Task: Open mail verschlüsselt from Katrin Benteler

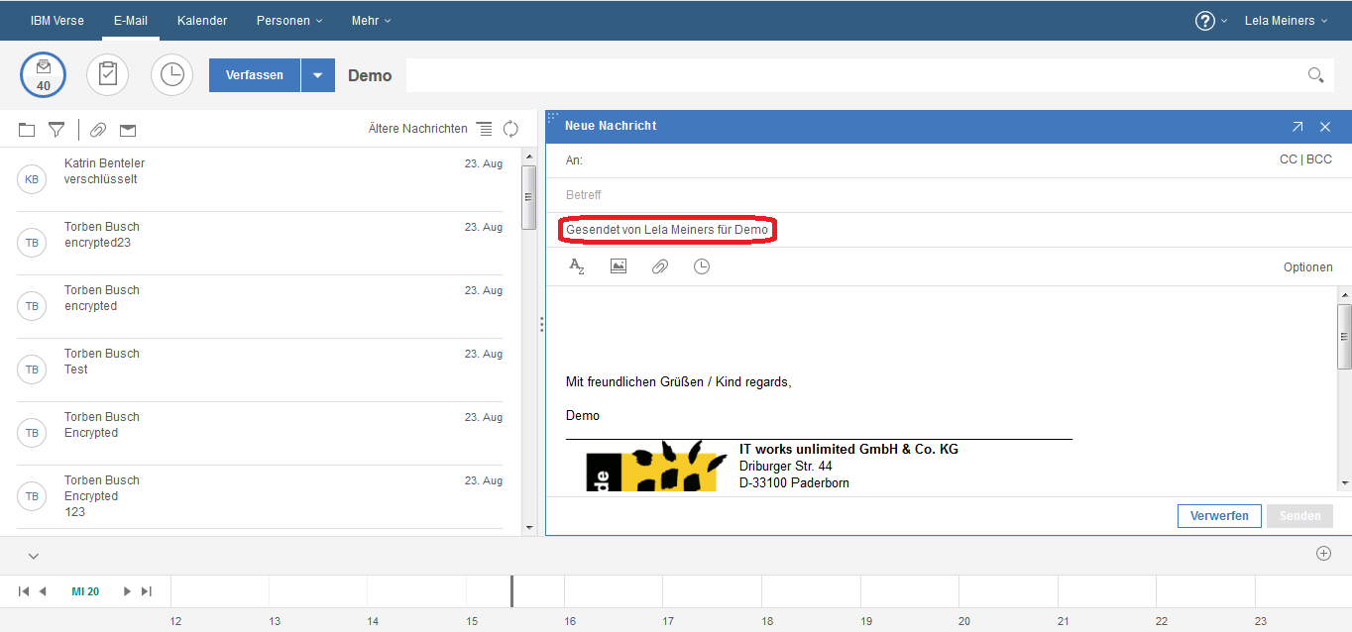Action: (261, 179)
